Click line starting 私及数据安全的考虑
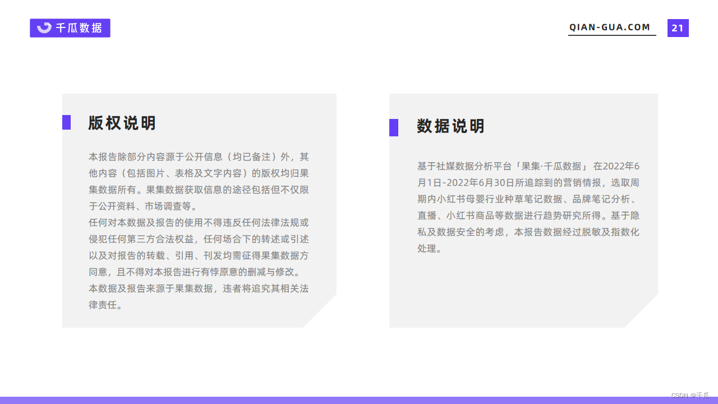718x404 pixels. [528, 232]
